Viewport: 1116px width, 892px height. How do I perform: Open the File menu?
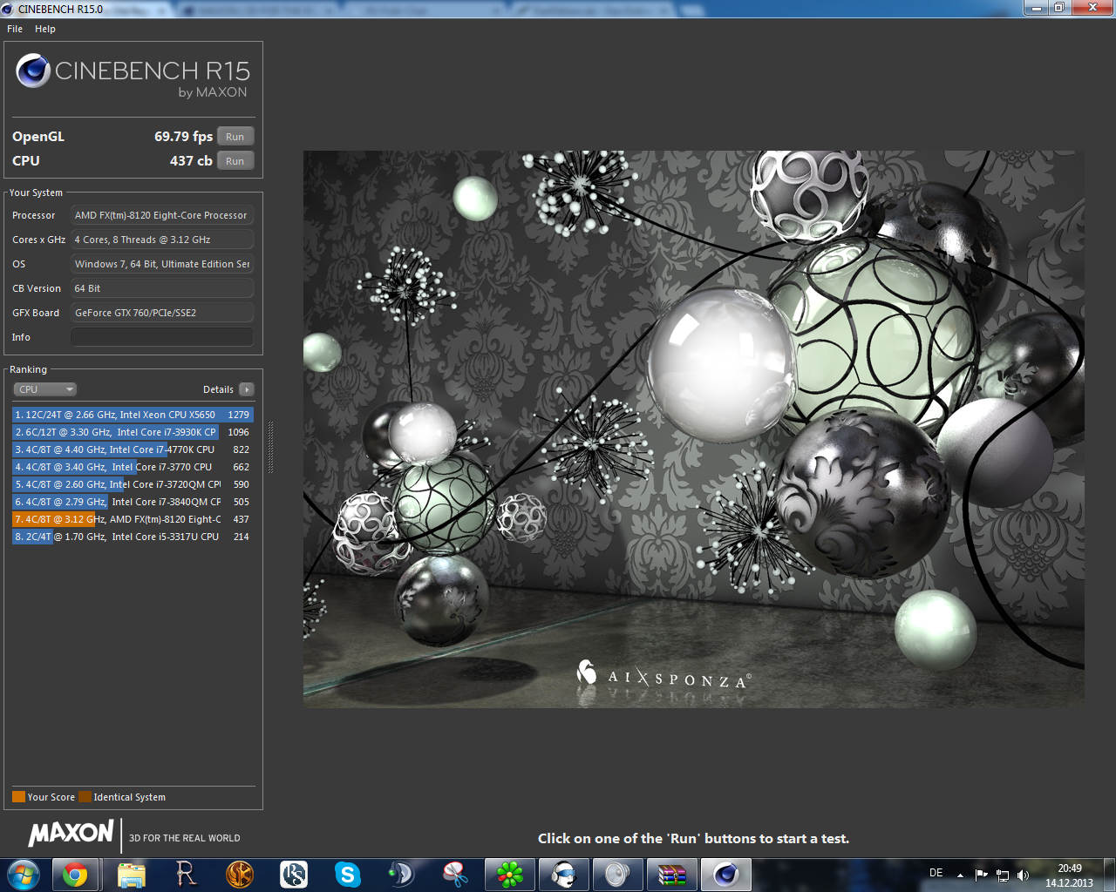point(15,29)
